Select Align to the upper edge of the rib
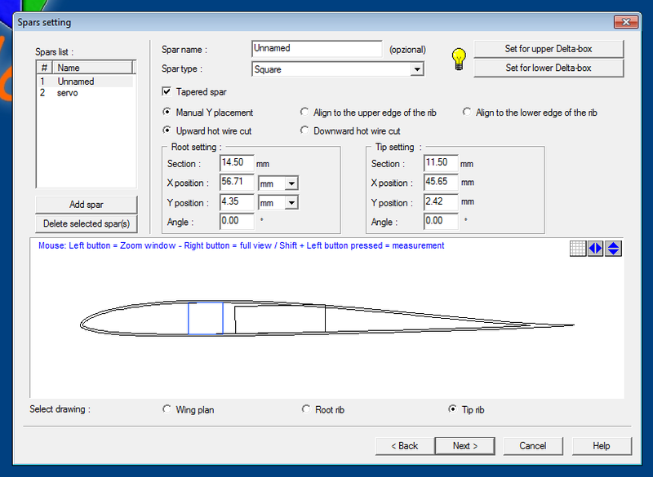 pos(305,113)
